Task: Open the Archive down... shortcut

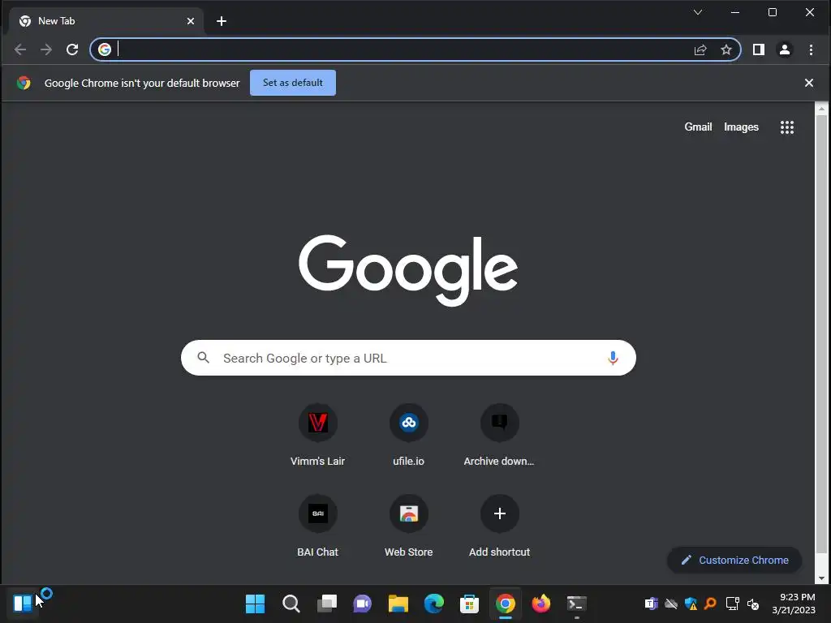Action: (499, 436)
